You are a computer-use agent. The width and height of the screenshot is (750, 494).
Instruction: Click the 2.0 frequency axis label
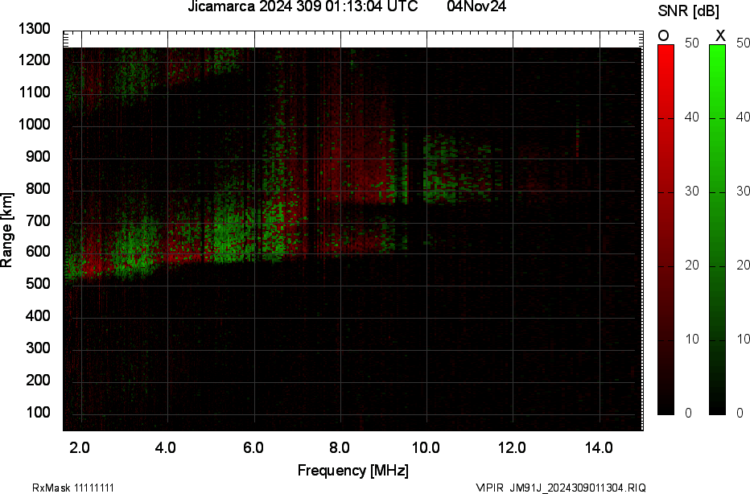pyautogui.click(x=80, y=447)
